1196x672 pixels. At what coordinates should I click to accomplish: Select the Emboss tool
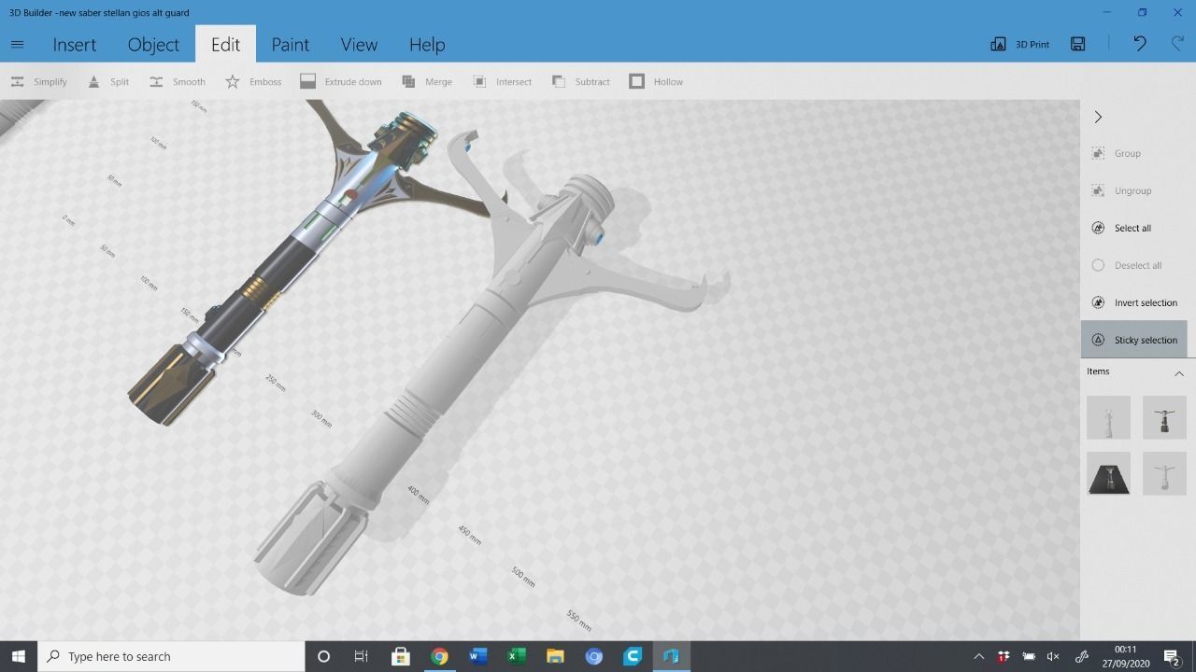click(x=253, y=81)
